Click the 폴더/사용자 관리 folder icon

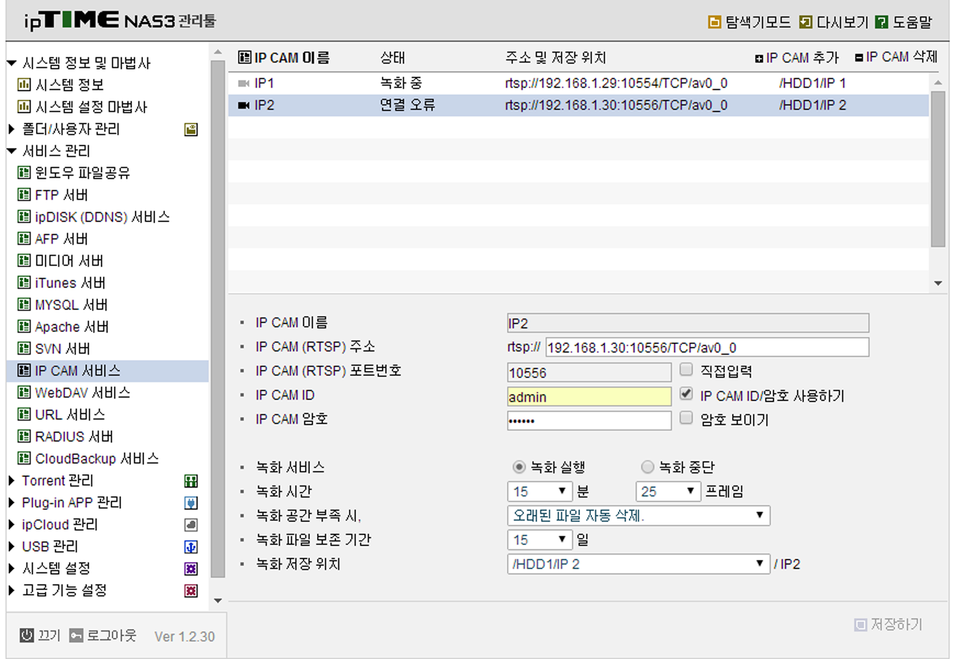[191, 130]
